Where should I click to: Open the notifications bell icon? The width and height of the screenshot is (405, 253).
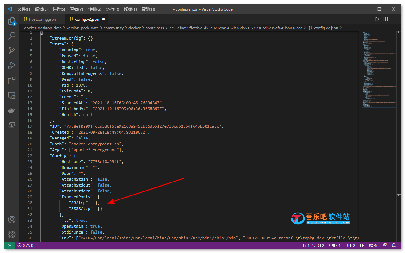point(394,245)
